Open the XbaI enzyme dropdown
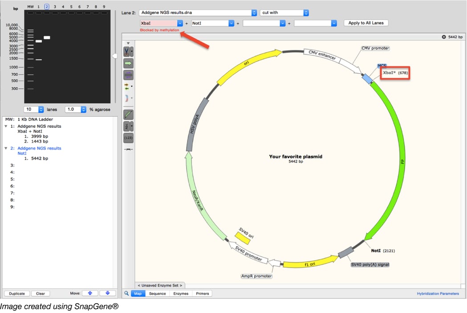The width and height of the screenshot is (467, 313). pos(179,22)
